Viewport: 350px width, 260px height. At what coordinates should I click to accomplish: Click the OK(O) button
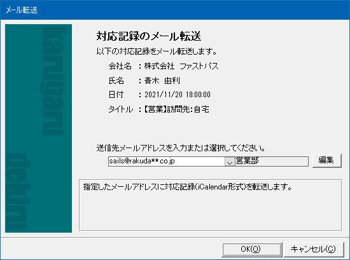(252, 249)
